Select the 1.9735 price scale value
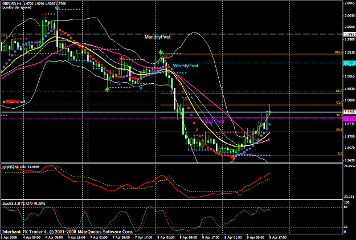The image size is (356, 240). click(x=350, y=124)
